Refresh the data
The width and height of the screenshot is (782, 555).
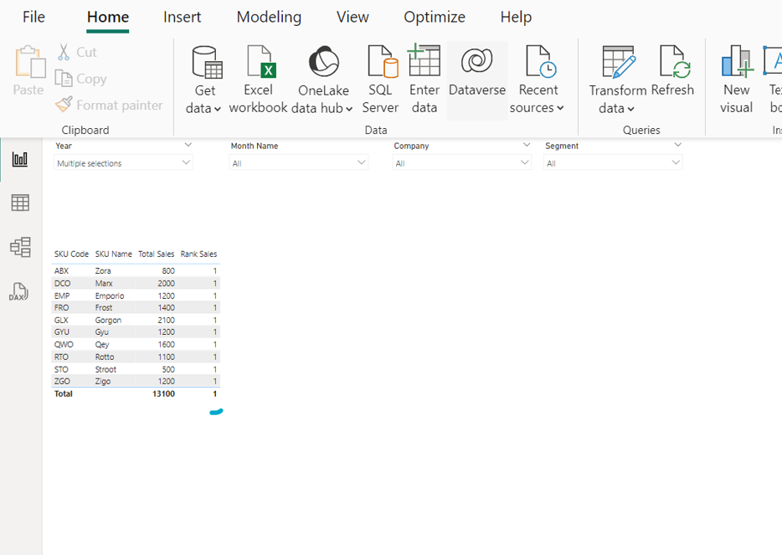[673, 71]
